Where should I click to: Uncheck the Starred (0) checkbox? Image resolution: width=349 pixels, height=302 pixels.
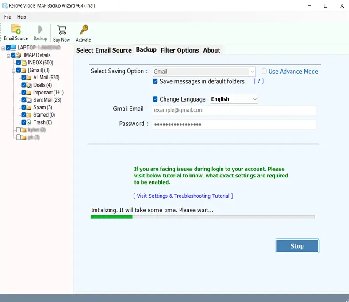tap(23, 115)
